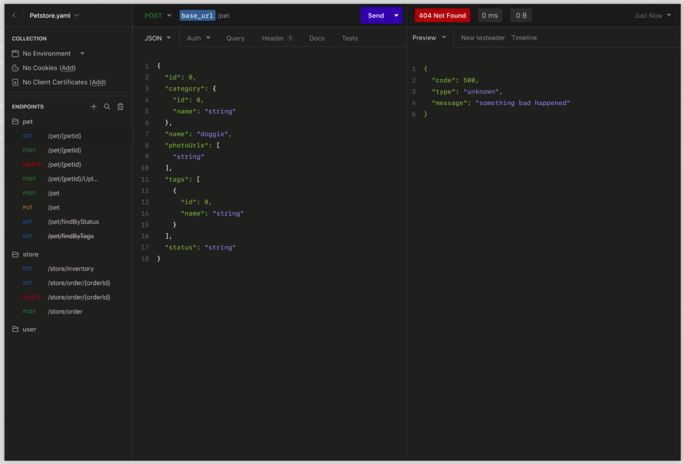Click the back arrow next to Petstore.yaml
The image size is (683, 464).
(14, 16)
